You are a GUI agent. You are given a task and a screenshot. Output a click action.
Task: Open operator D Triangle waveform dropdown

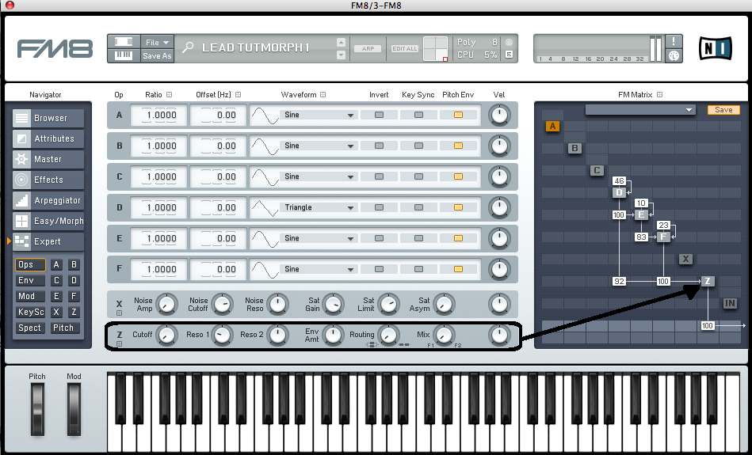pos(319,207)
